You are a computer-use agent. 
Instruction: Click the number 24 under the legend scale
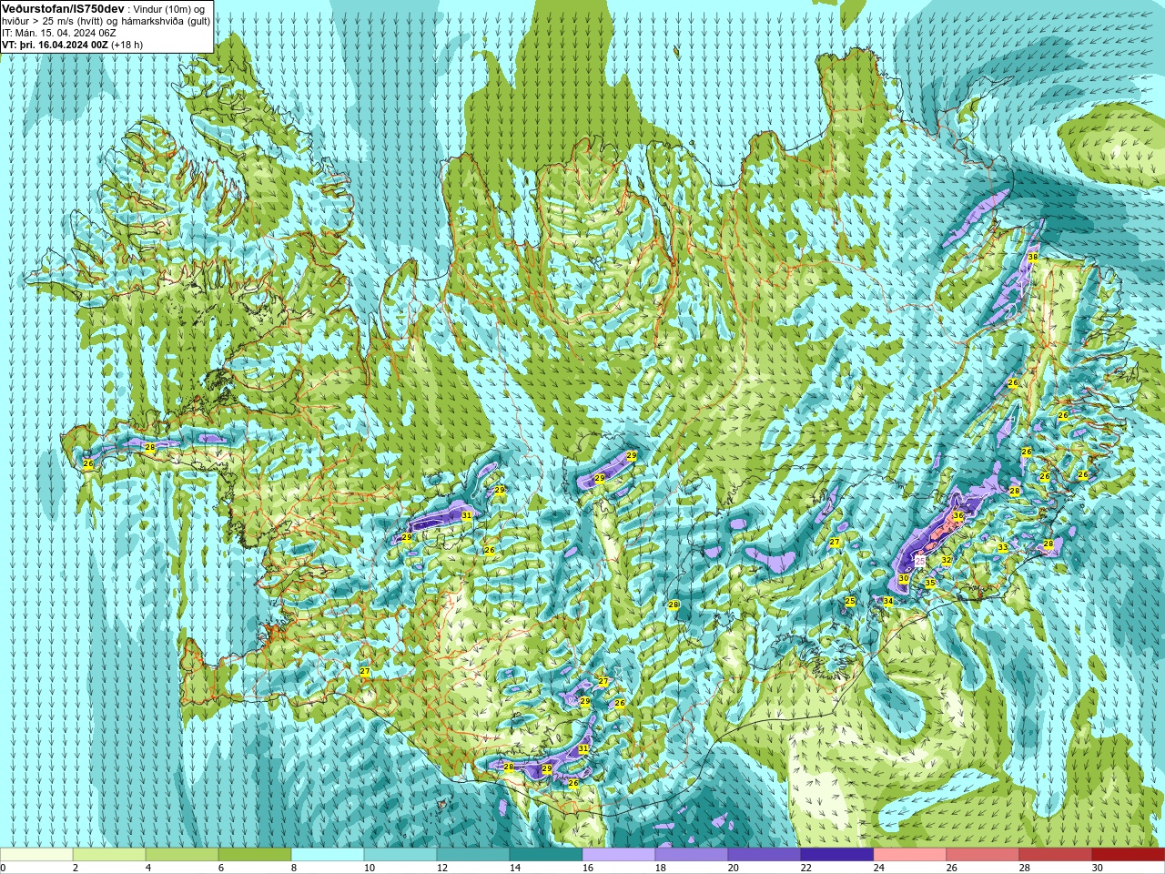coord(879,869)
